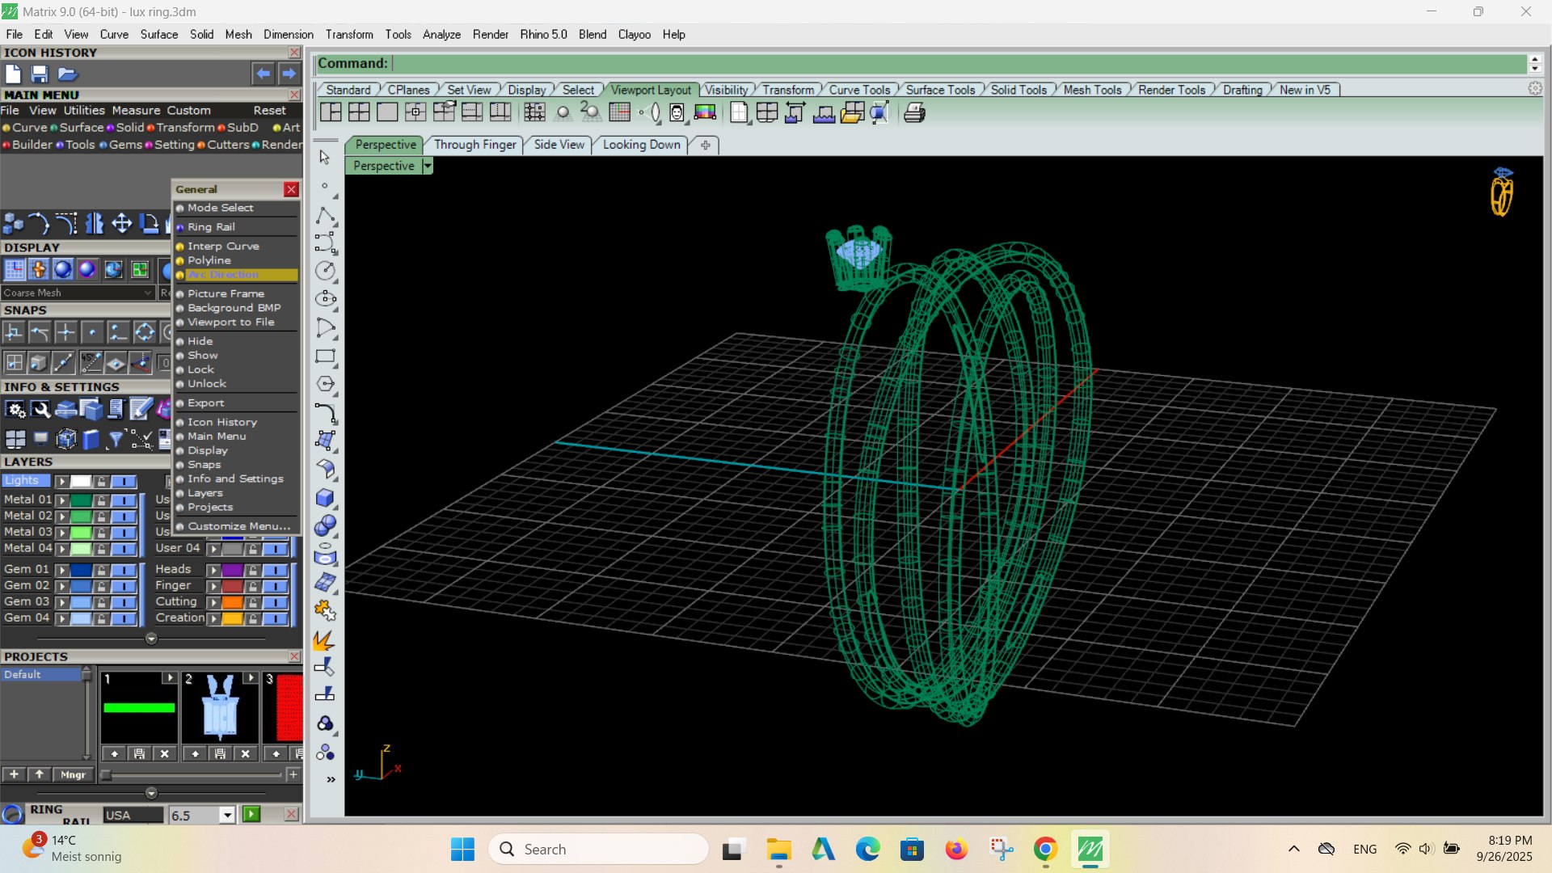The height and width of the screenshot is (873, 1552).
Task: Click the back arrow in Icon History
Action: pyautogui.click(x=264, y=74)
